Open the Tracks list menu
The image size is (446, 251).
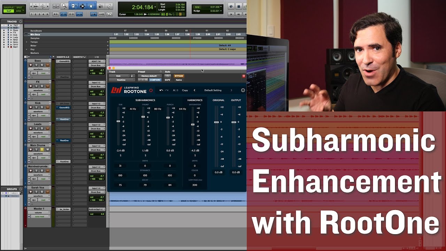pyautogui.click(x=21, y=22)
